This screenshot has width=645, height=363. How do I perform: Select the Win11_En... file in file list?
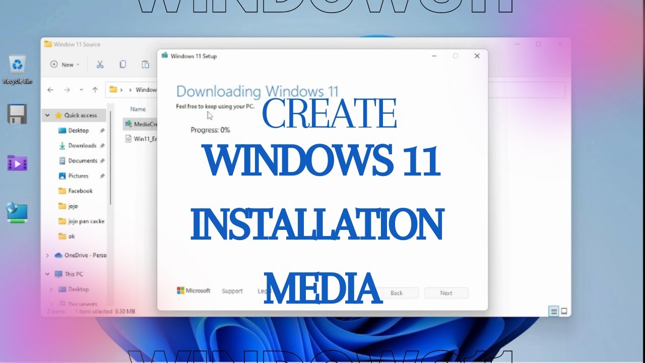[141, 139]
